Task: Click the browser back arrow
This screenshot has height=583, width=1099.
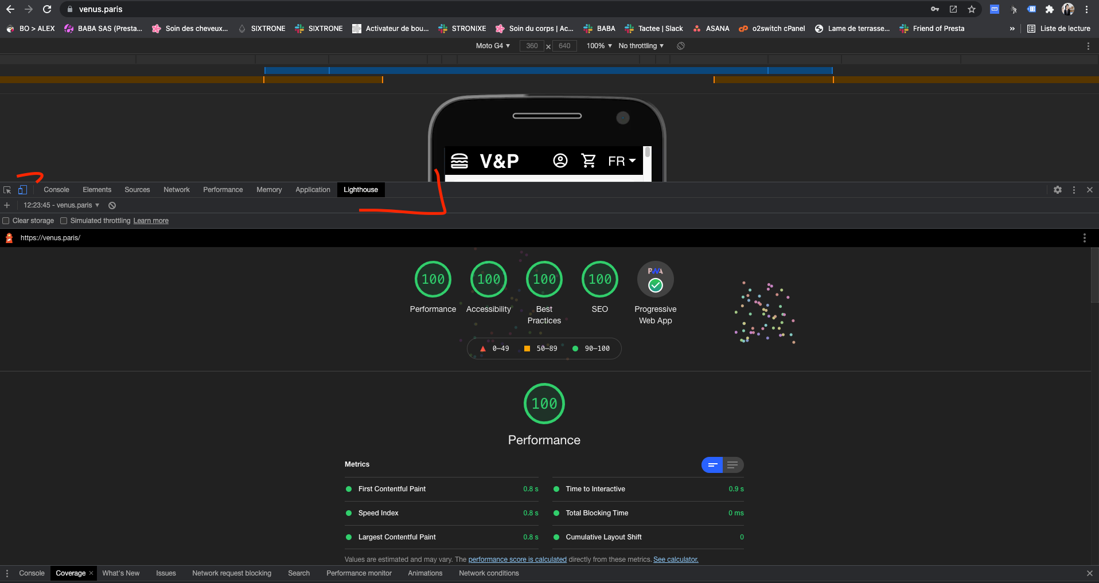Action: click(x=10, y=9)
